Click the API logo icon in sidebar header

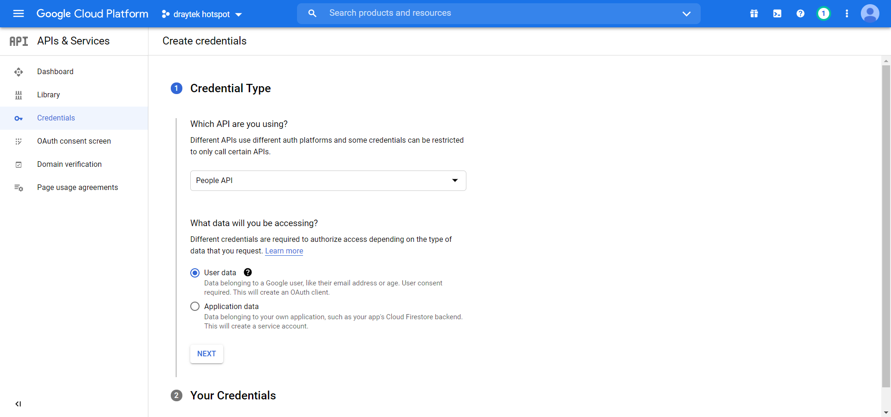click(19, 41)
